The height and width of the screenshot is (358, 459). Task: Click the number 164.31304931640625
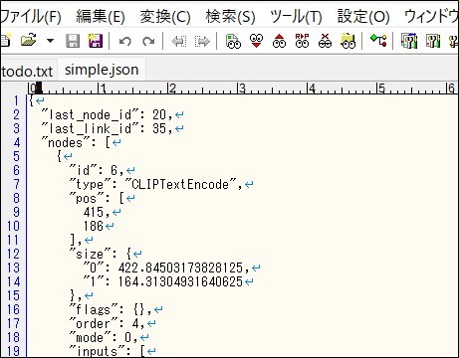click(x=180, y=281)
